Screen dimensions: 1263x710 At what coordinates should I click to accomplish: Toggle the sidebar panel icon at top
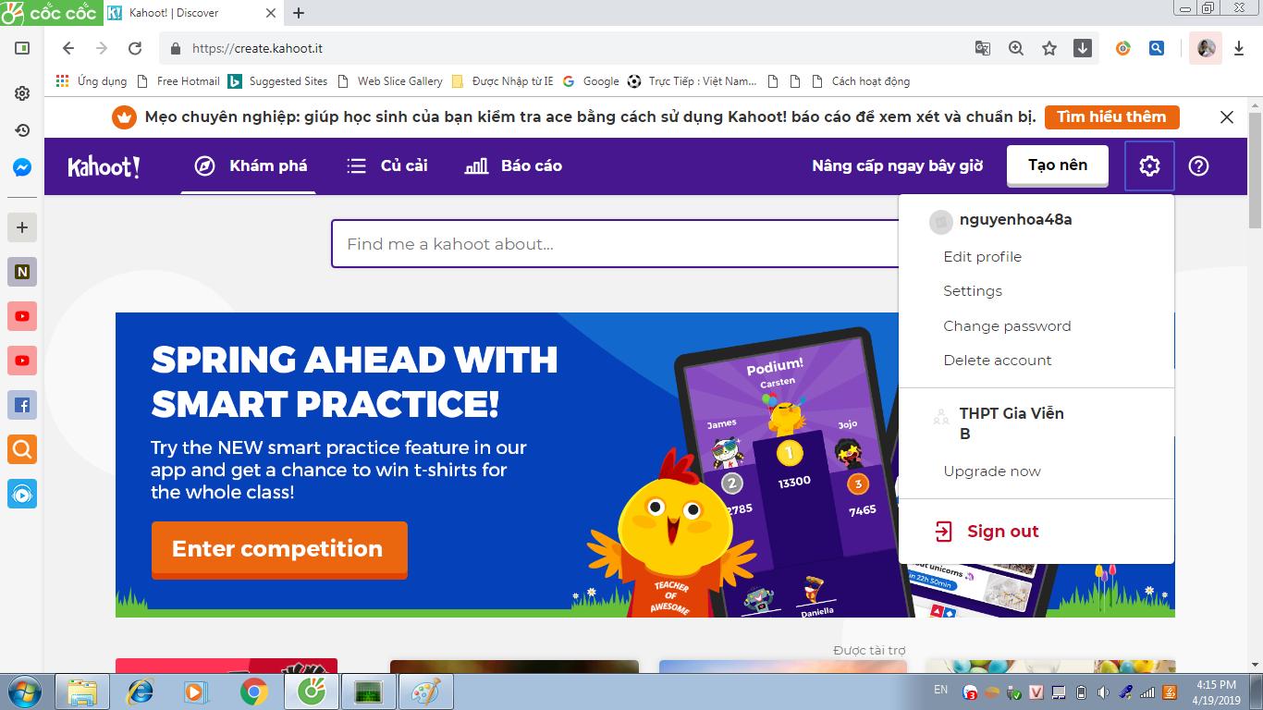tap(22, 48)
